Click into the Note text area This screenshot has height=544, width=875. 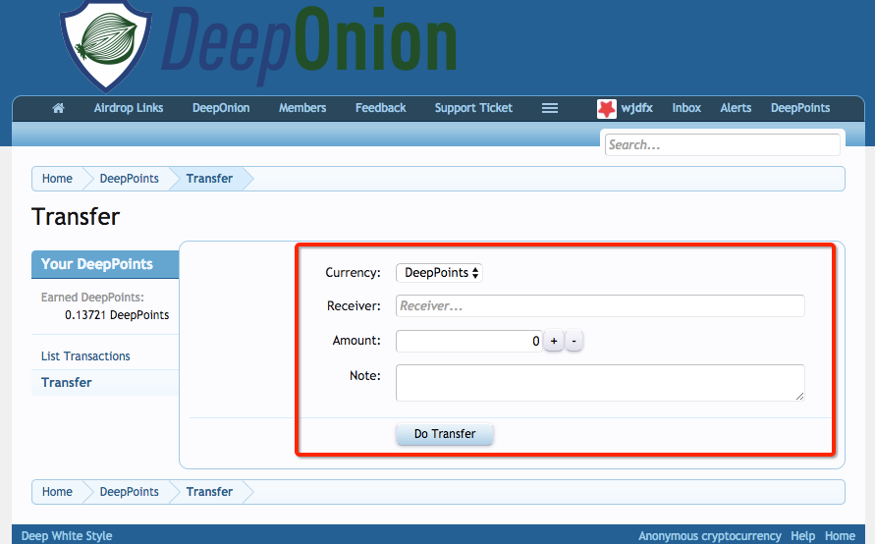[600, 383]
